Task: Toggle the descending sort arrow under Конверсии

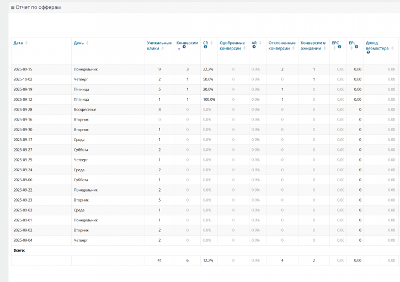Action: pos(179,49)
